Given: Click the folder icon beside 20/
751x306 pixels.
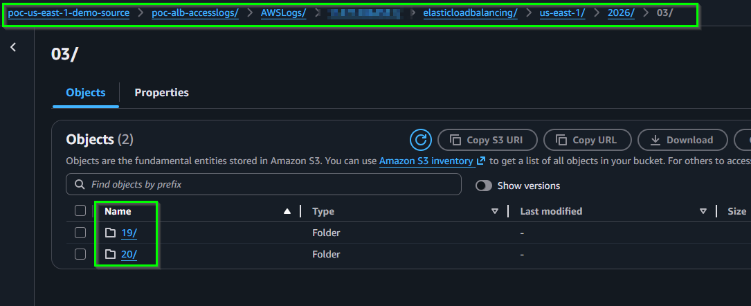Looking at the screenshot, I should pyautogui.click(x=111, y=254).
